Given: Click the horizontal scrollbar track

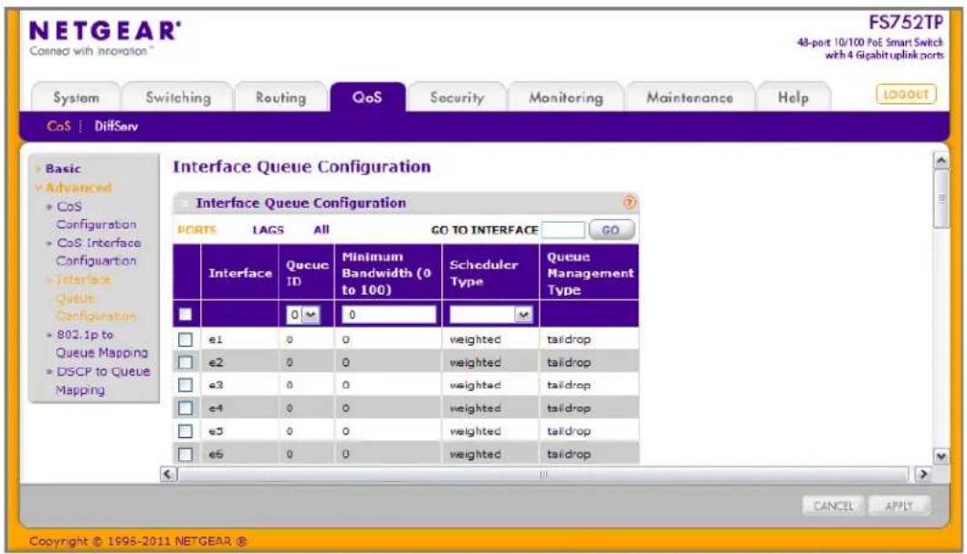Looking at the screenshot, I should click(x=542, y=474).
